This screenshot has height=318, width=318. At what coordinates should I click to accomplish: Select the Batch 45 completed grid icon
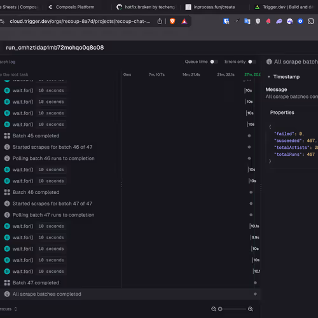point(7,135)
